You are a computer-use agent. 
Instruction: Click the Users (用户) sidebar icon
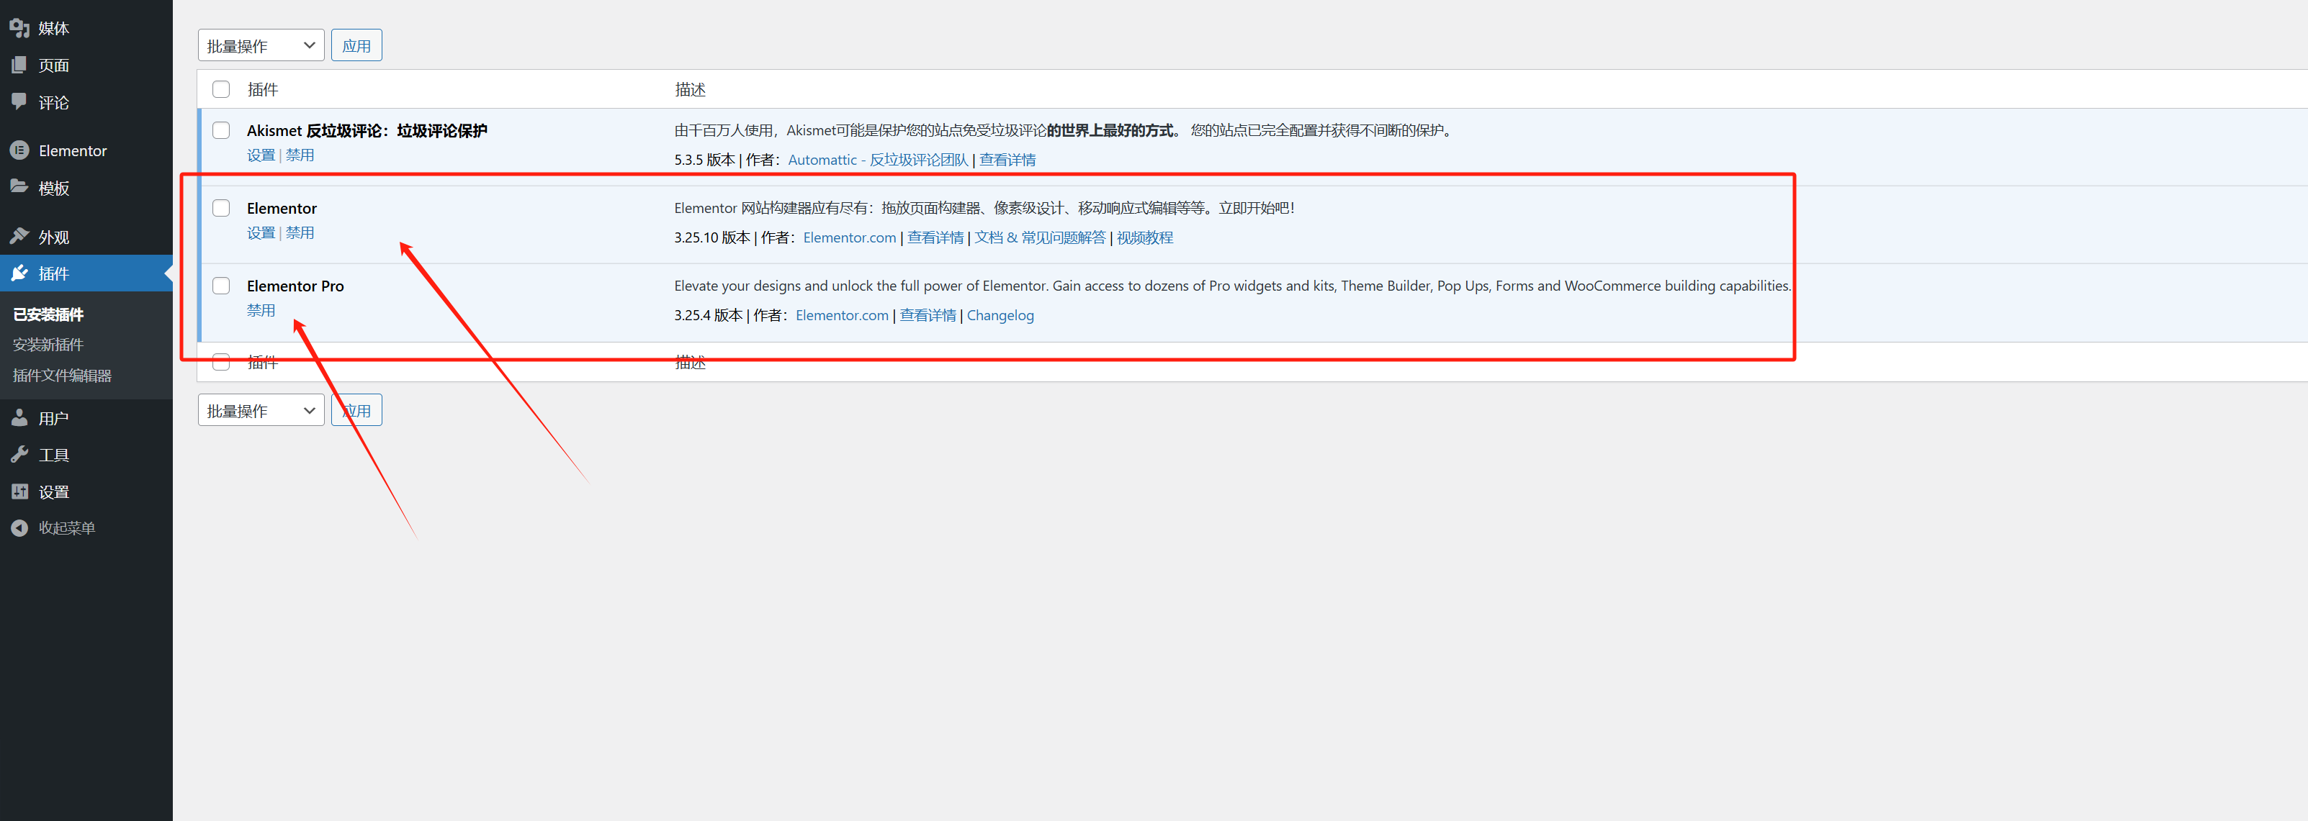point(19,417)
